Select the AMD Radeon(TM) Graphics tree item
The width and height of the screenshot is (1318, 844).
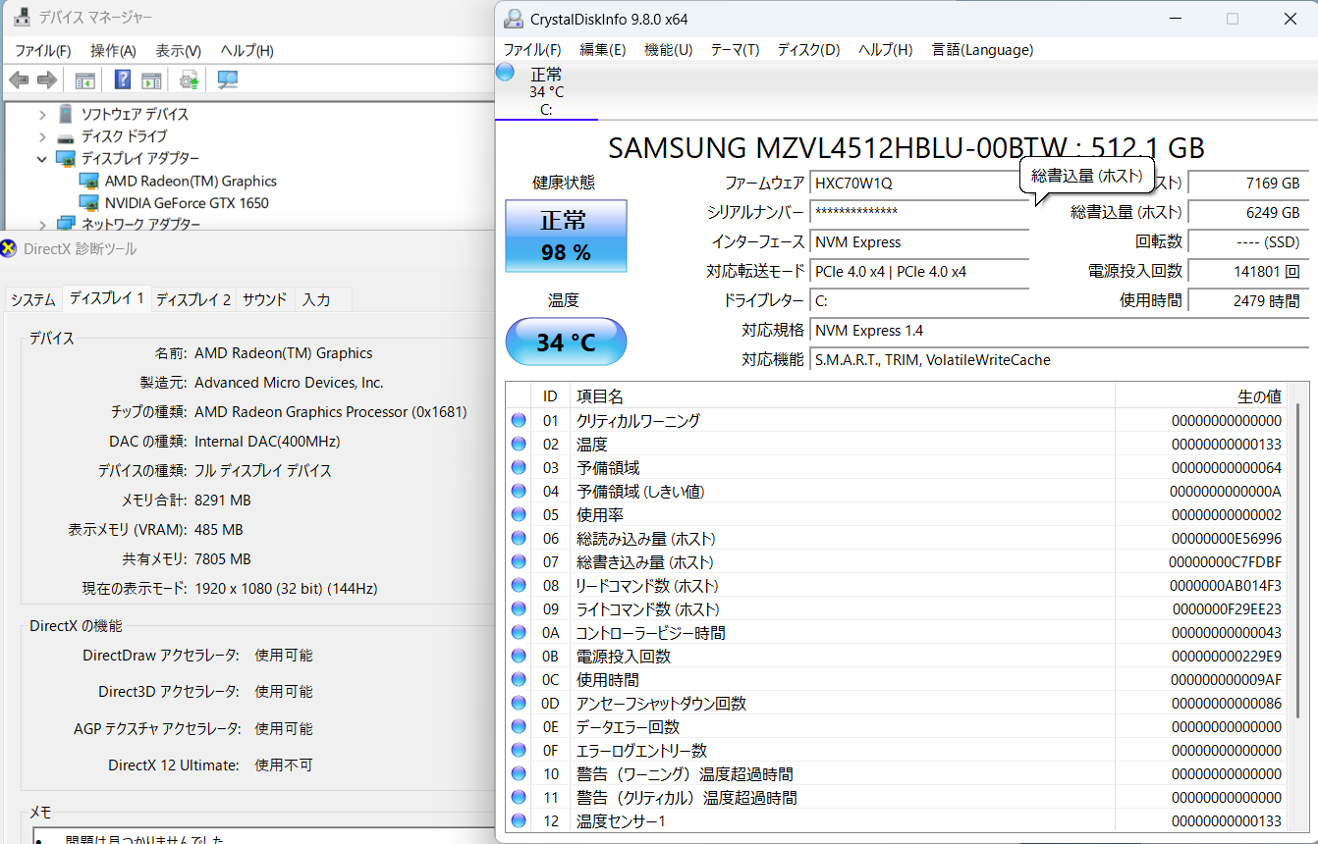click(191, 182)
